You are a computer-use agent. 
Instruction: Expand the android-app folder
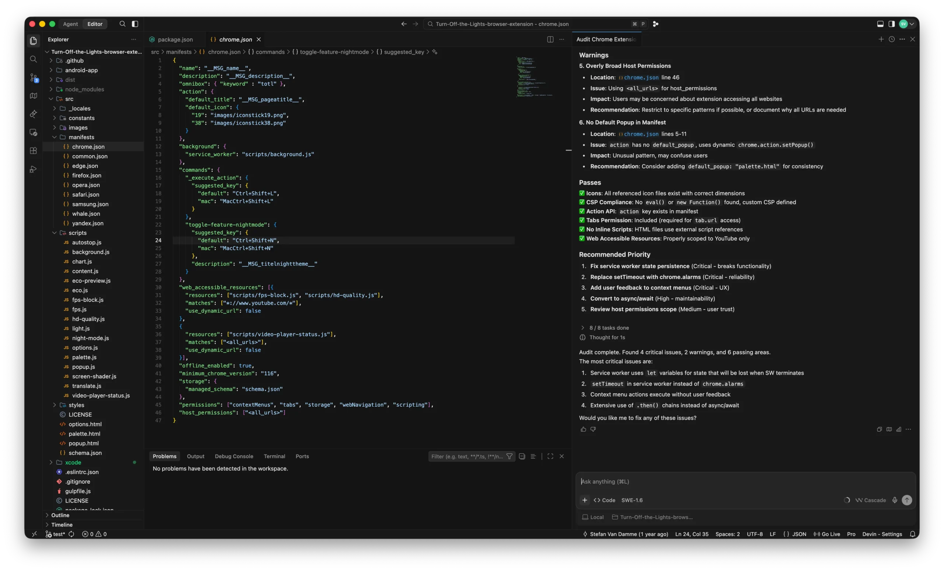pos(81,70)
